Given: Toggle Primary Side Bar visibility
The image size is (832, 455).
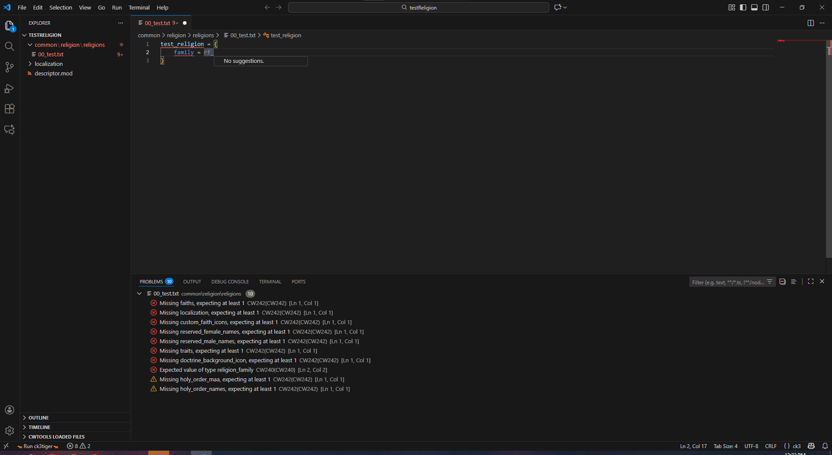Looking at the screenshot, I should click(743, 7).
